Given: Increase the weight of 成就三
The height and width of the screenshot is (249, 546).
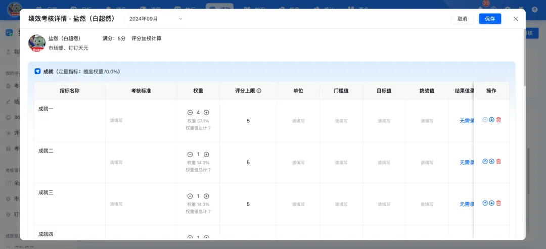Looking at the screenshot, I should pos(206,196).
